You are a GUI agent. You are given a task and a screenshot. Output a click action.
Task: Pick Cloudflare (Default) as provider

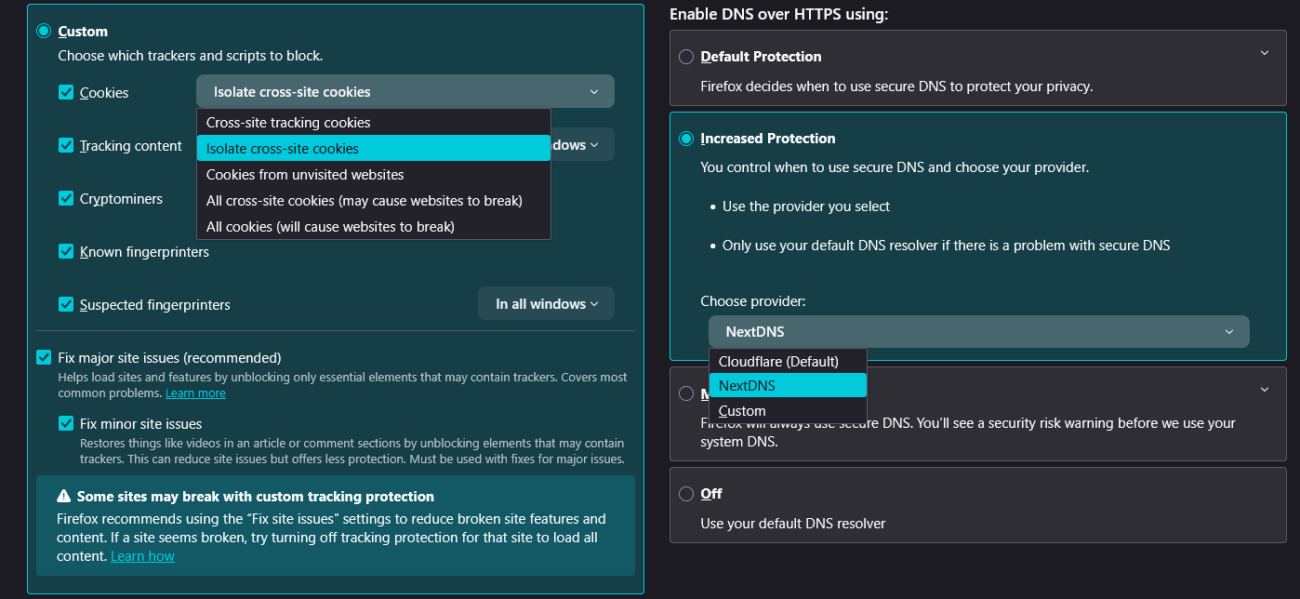pos(778,361)
